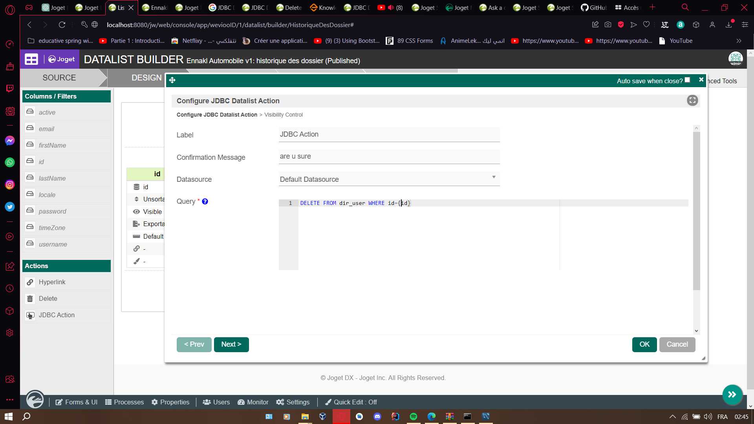Click the green double-arrow floating button
Image resolution: width=754 pixels, height=424 pixels.
pos(732,395)
